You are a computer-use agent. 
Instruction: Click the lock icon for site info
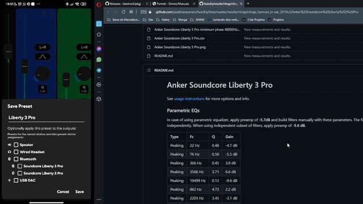coord(150,12)
